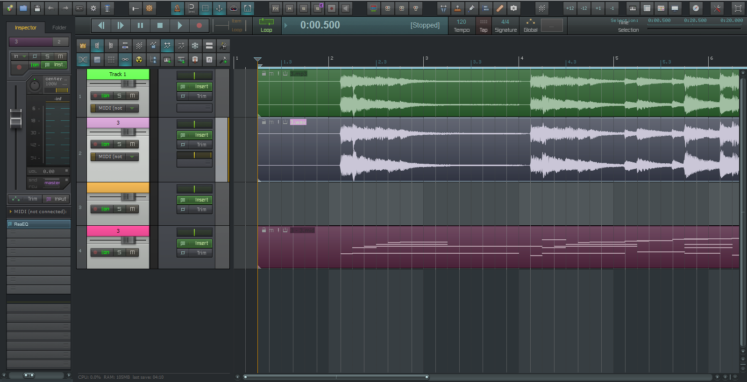Expand the transport time display arrow
Screen dimensions: 747x382
286,25
